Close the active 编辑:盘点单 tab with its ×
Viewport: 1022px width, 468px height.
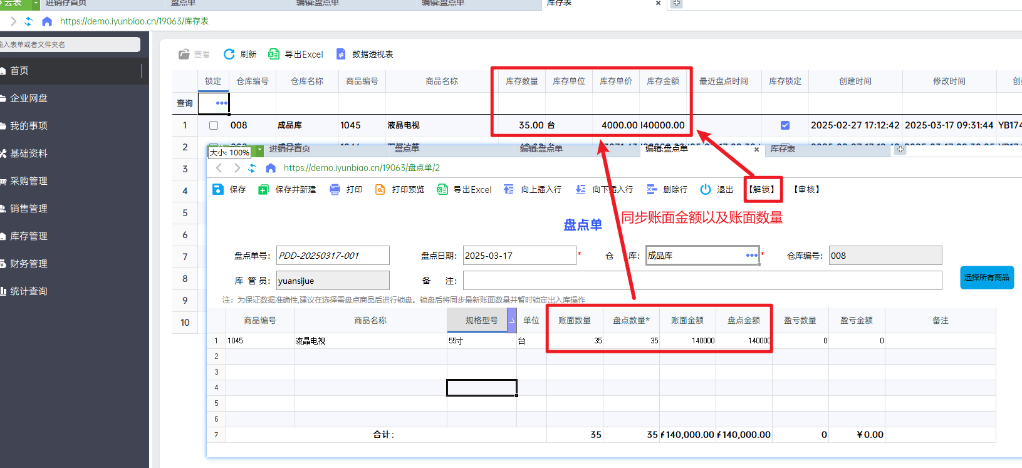tap(756, 149)
